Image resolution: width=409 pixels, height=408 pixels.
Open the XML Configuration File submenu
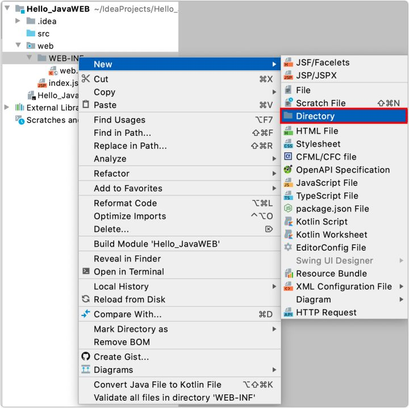(x=344, y=286)
